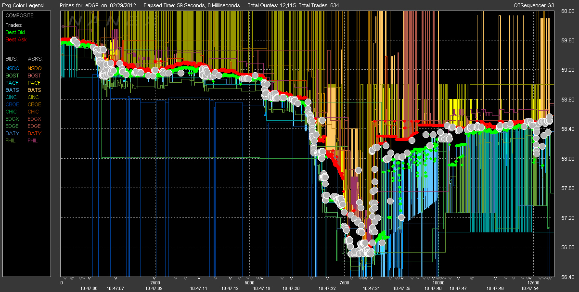Click BATS in the asks column
The height and width of the screenshot is (292, 579).
click(35, 90)
